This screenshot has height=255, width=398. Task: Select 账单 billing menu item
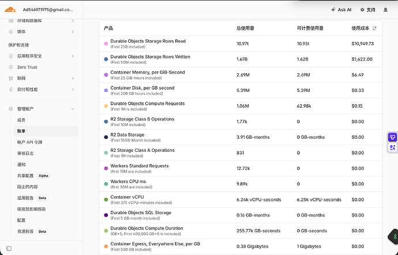46,131
